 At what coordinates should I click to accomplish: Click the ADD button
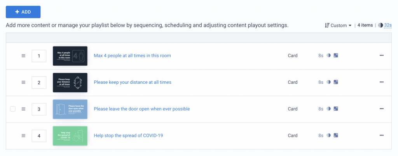pyautogui.click(x=23, y=12)
